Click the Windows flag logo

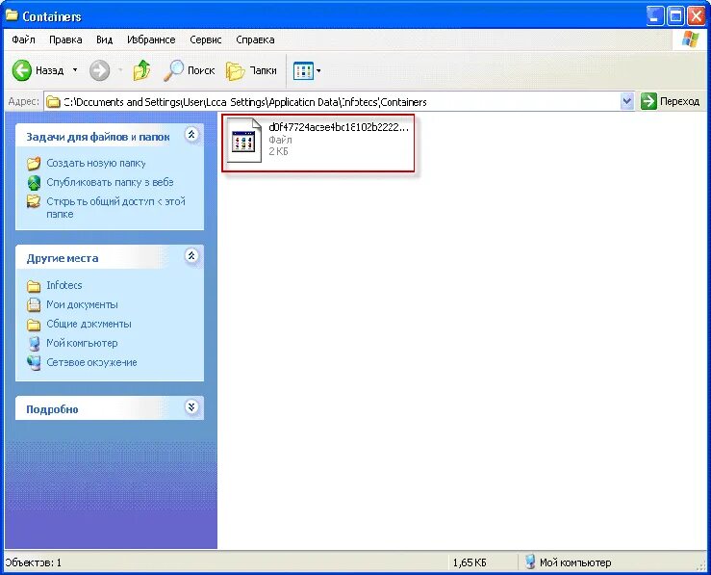[690, 39]
